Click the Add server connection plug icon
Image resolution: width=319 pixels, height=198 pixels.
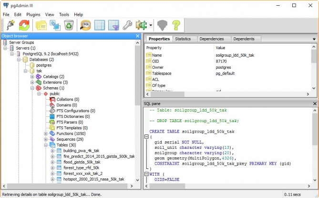(x=10, y=25)
